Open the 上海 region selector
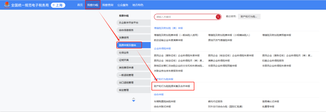This screenshot has height=112, width=326. click(58, 5)
